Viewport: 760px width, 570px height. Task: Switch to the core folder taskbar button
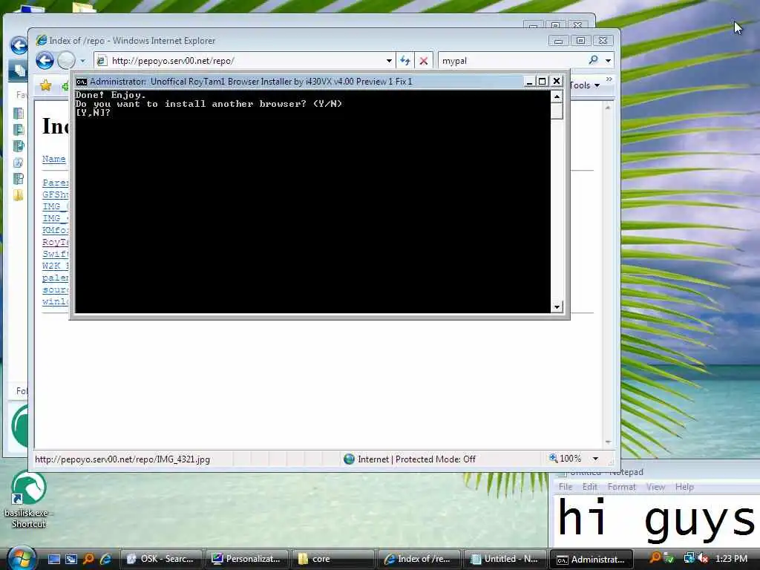pos(333,559)
